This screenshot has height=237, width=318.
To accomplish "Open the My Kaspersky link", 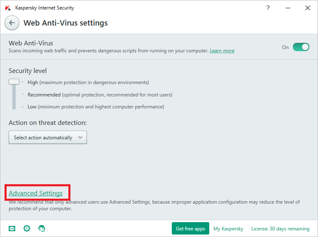I will point(228,229).
